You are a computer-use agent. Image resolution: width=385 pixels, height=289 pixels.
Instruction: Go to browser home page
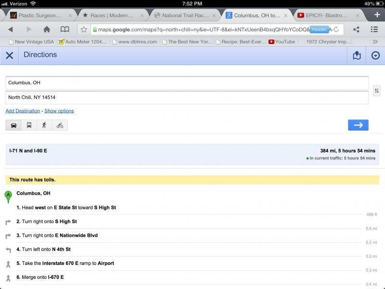47,29
